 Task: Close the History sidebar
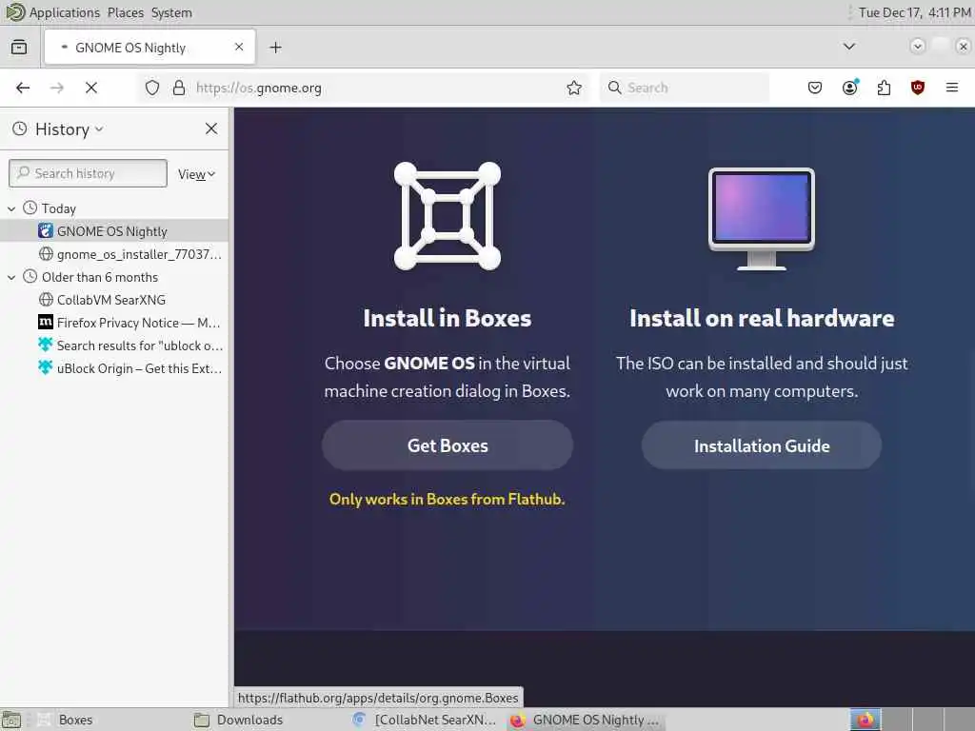point(211,128)
